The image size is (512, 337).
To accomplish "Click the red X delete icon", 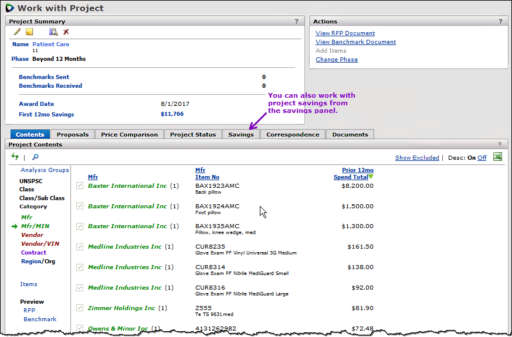I will 66,32.
